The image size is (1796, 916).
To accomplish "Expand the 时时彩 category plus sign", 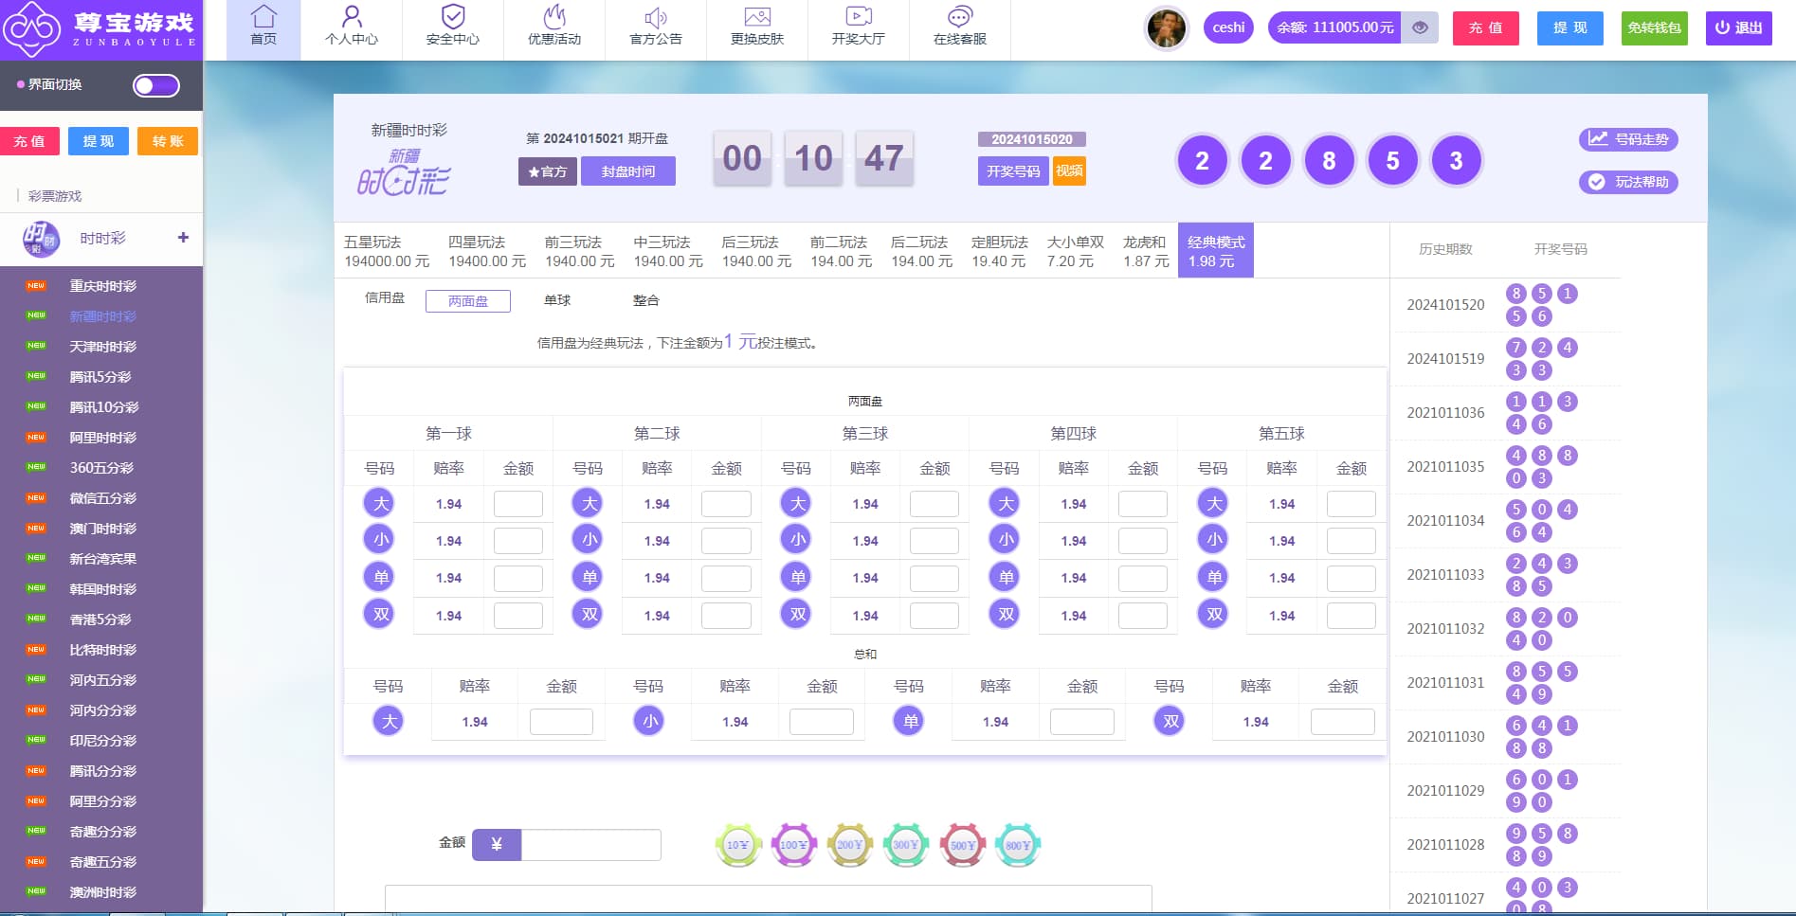I will tap(183, 238).
